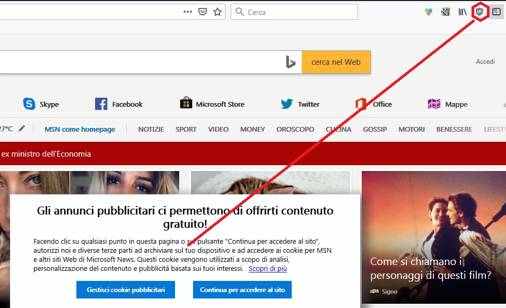This screenshot has height=308, width=506.
Task: Open the uBlock Origin shield icon
Action: (479, 12)
